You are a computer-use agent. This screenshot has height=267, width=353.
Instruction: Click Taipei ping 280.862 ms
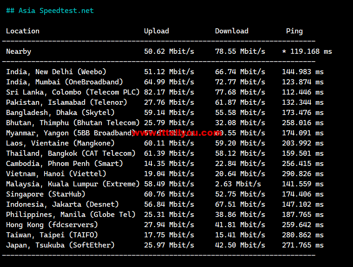tap(303, 235)
